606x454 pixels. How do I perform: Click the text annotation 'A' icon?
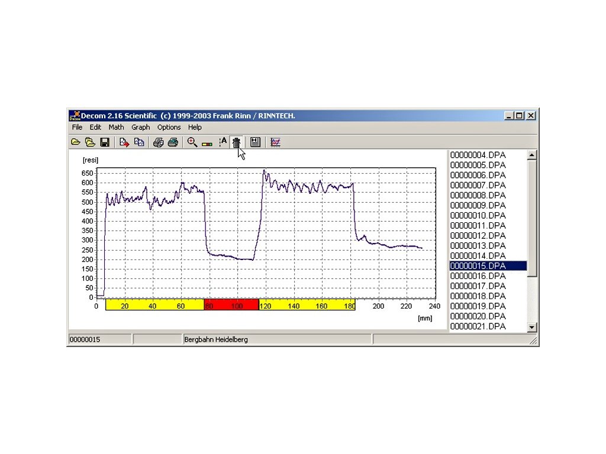(x=223, y=142)
